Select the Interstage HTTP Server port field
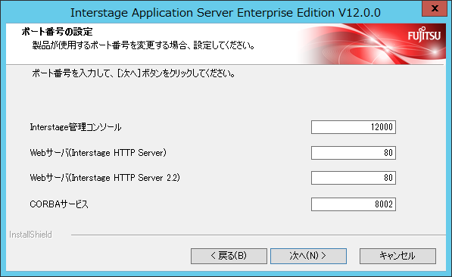The image size is (452, 277). [x=354, y=152]
